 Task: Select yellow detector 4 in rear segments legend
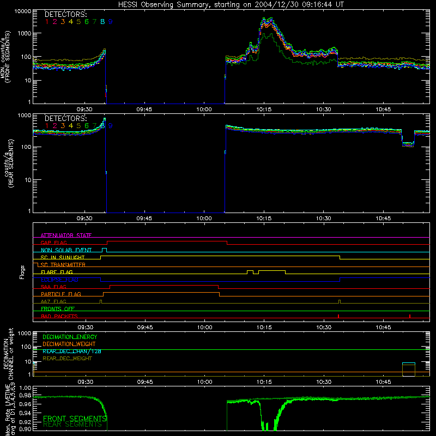[x=71, y=126]
